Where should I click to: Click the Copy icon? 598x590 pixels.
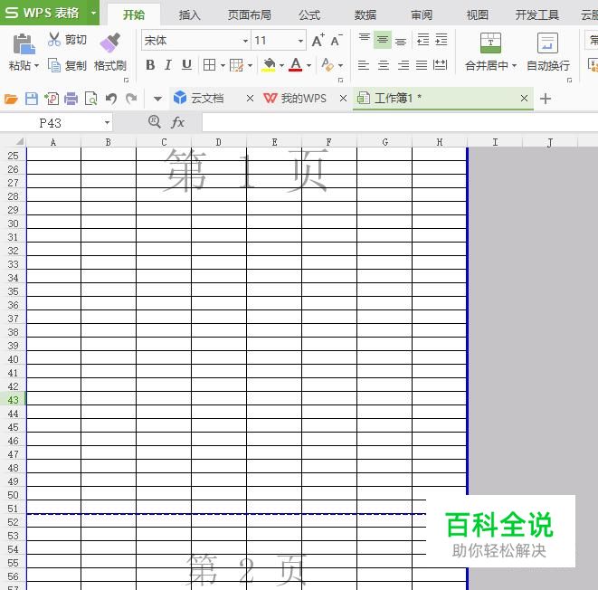[x=53, y=65]
